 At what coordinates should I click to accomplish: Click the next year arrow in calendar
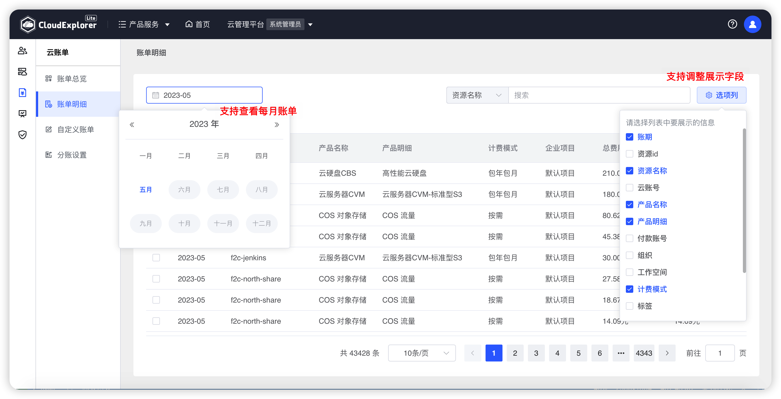point(276,124)
